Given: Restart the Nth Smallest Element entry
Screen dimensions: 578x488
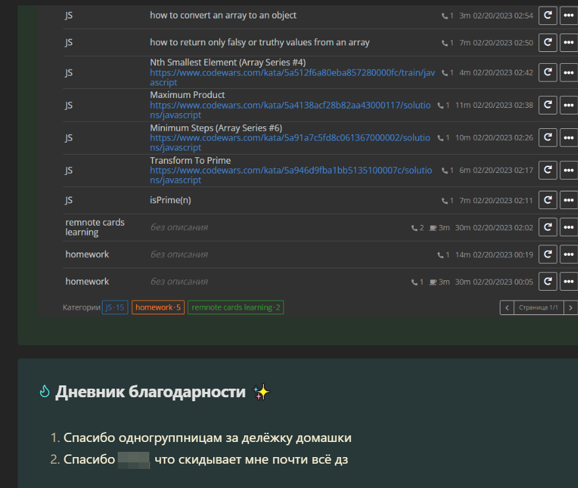Looking at the screenshot, I should coord(548,72).
